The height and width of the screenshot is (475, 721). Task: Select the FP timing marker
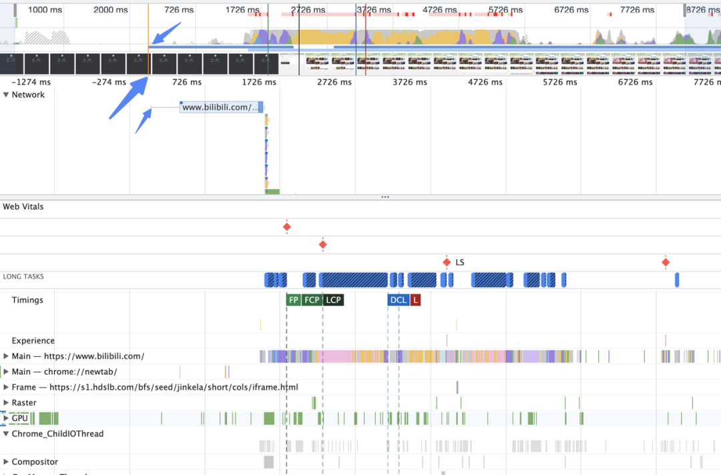coord(293,300)
